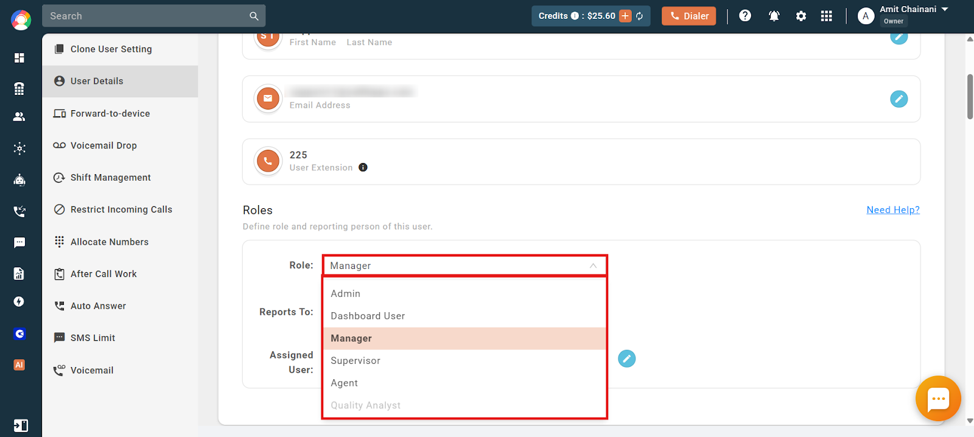Click the User Extension info icon
Viewport: 974px width, 437px height.
363,167
